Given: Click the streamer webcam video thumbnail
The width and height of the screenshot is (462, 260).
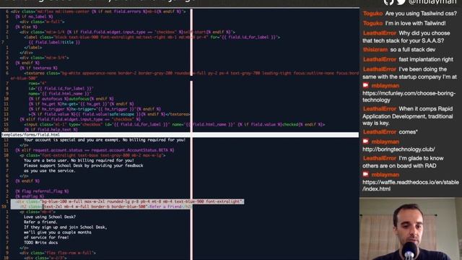Looking at the screenshot, I should [411, 229].
